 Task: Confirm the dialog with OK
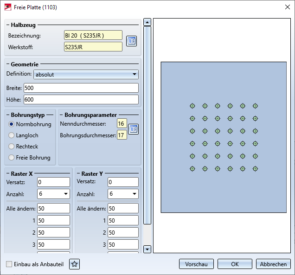tap(235, 264)
